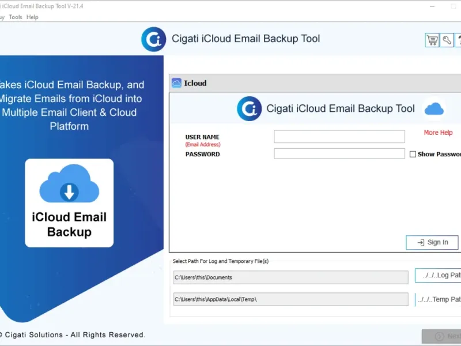Click the blue cloud icon in login banner
Screen dimensions: 461x346
(x=434, y=108)
